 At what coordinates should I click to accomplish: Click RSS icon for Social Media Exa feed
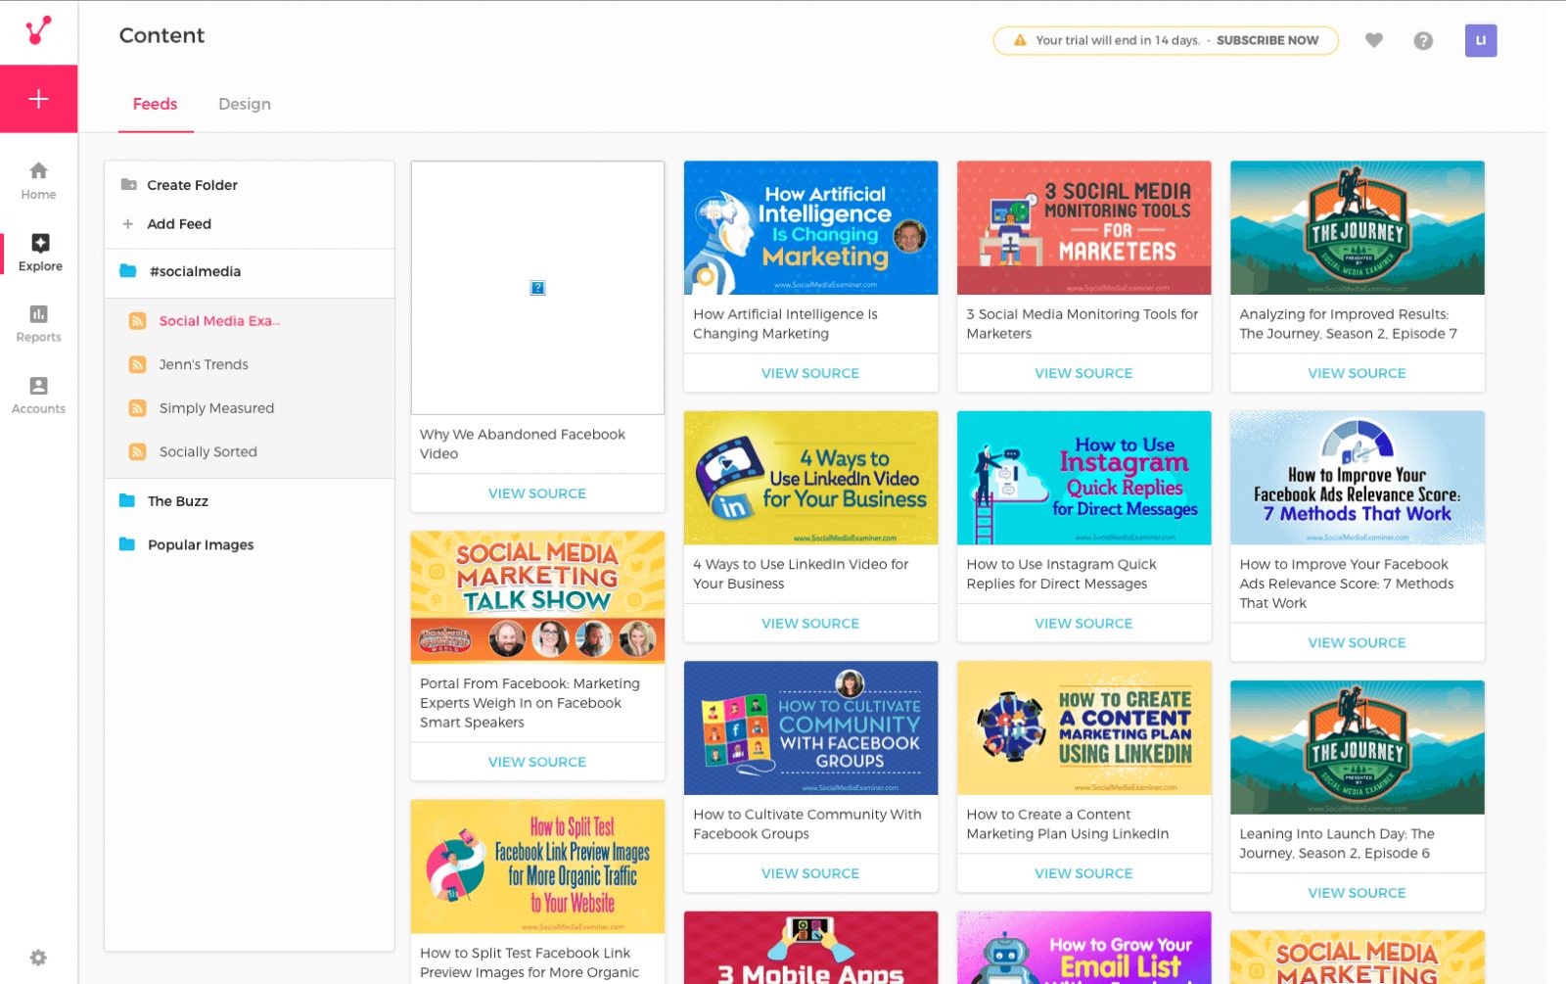138,321
